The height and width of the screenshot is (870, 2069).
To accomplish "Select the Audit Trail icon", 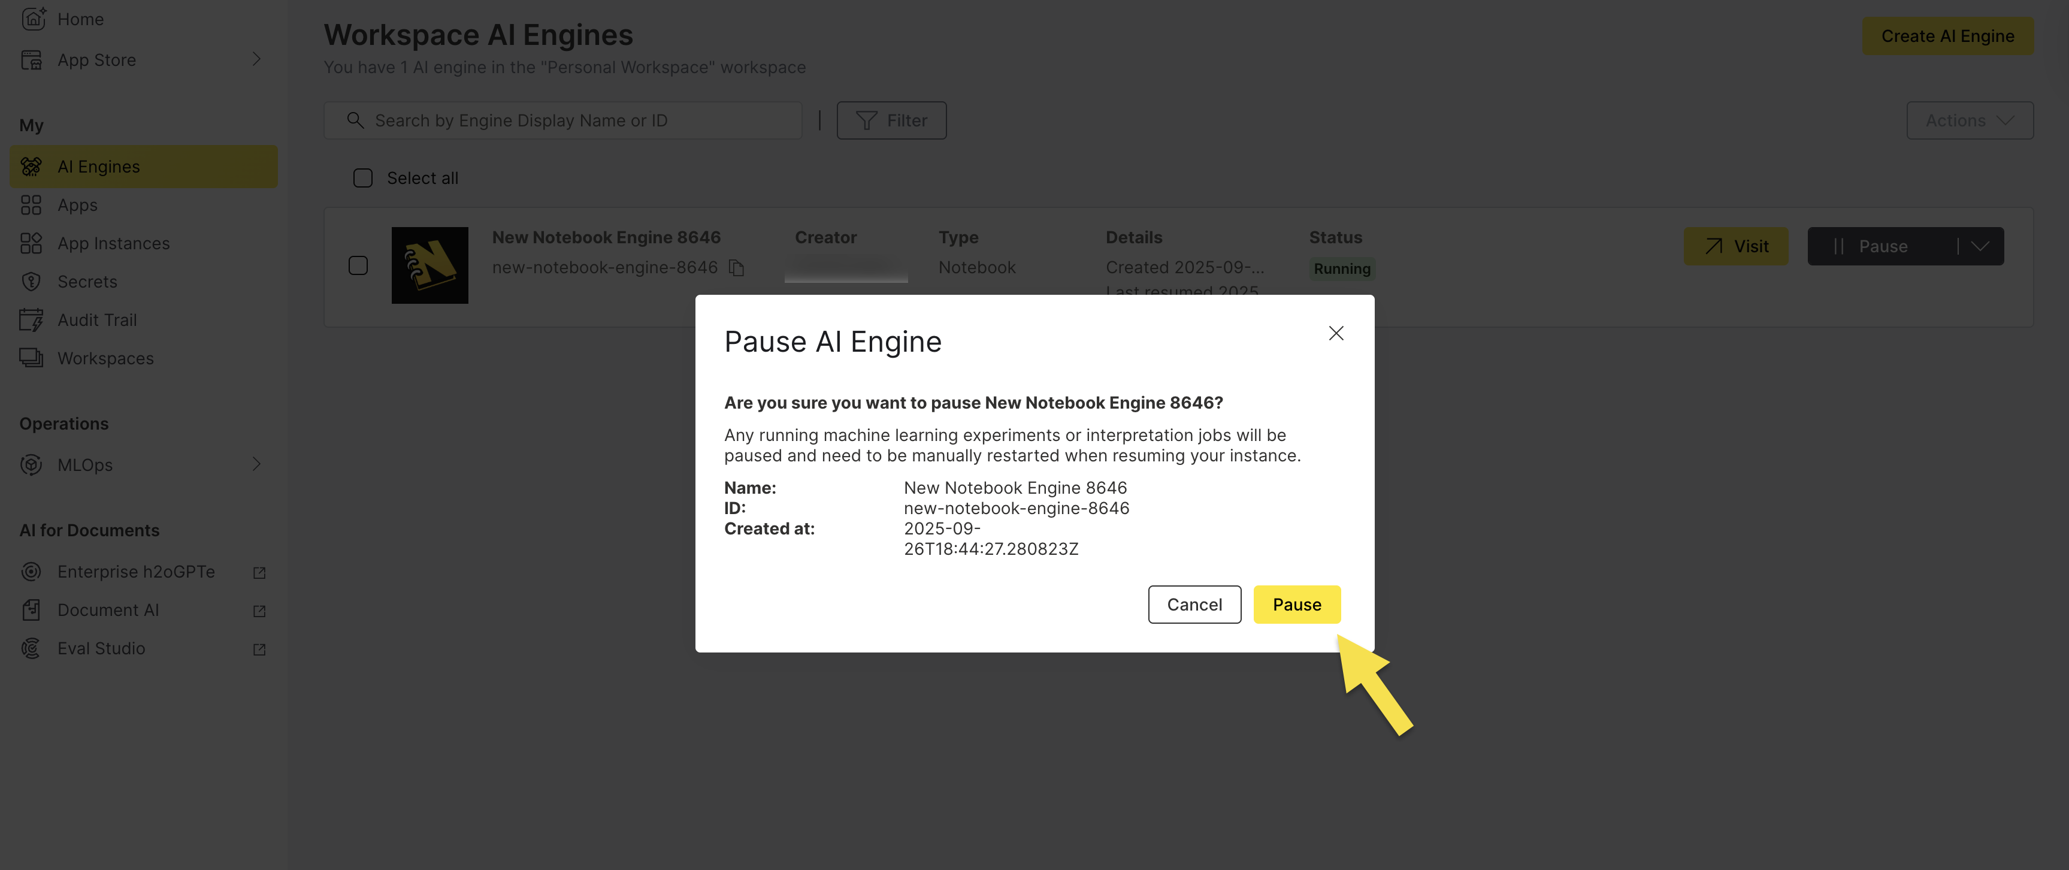I will point(32,319).
